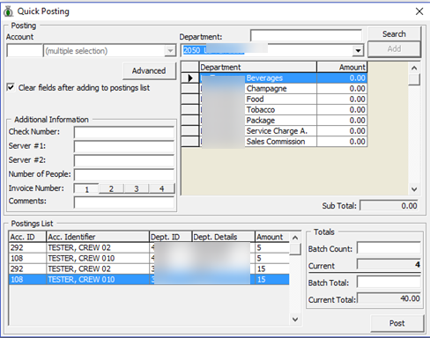This screenshot has height=338, width=430.
Task: Select Invoice Number 3 button
Action: 137,188
